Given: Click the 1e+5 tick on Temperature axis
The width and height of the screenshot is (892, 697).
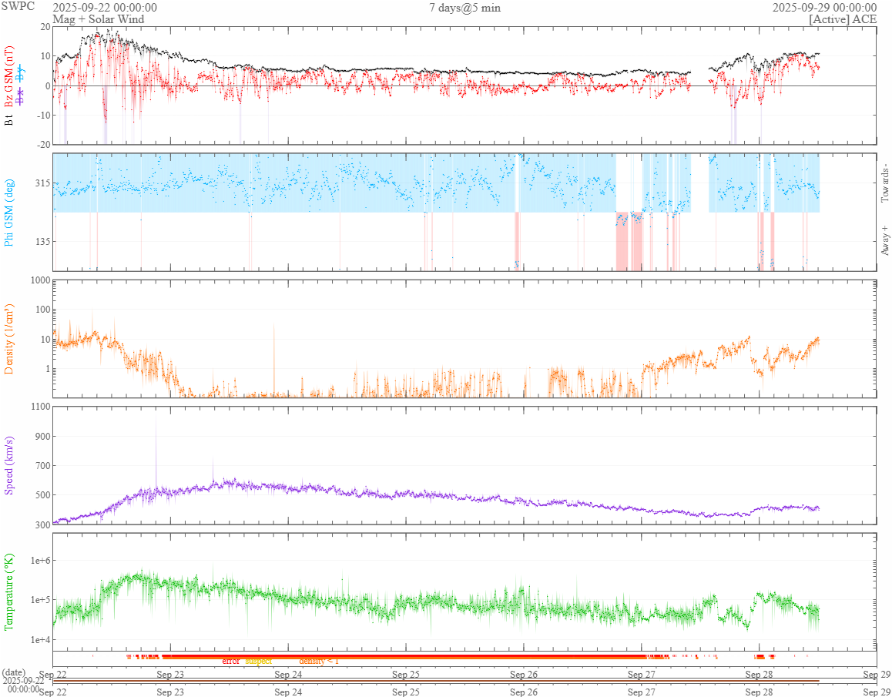Looking at the screenshot, I should pyautogui.click(x=39, y=600).
